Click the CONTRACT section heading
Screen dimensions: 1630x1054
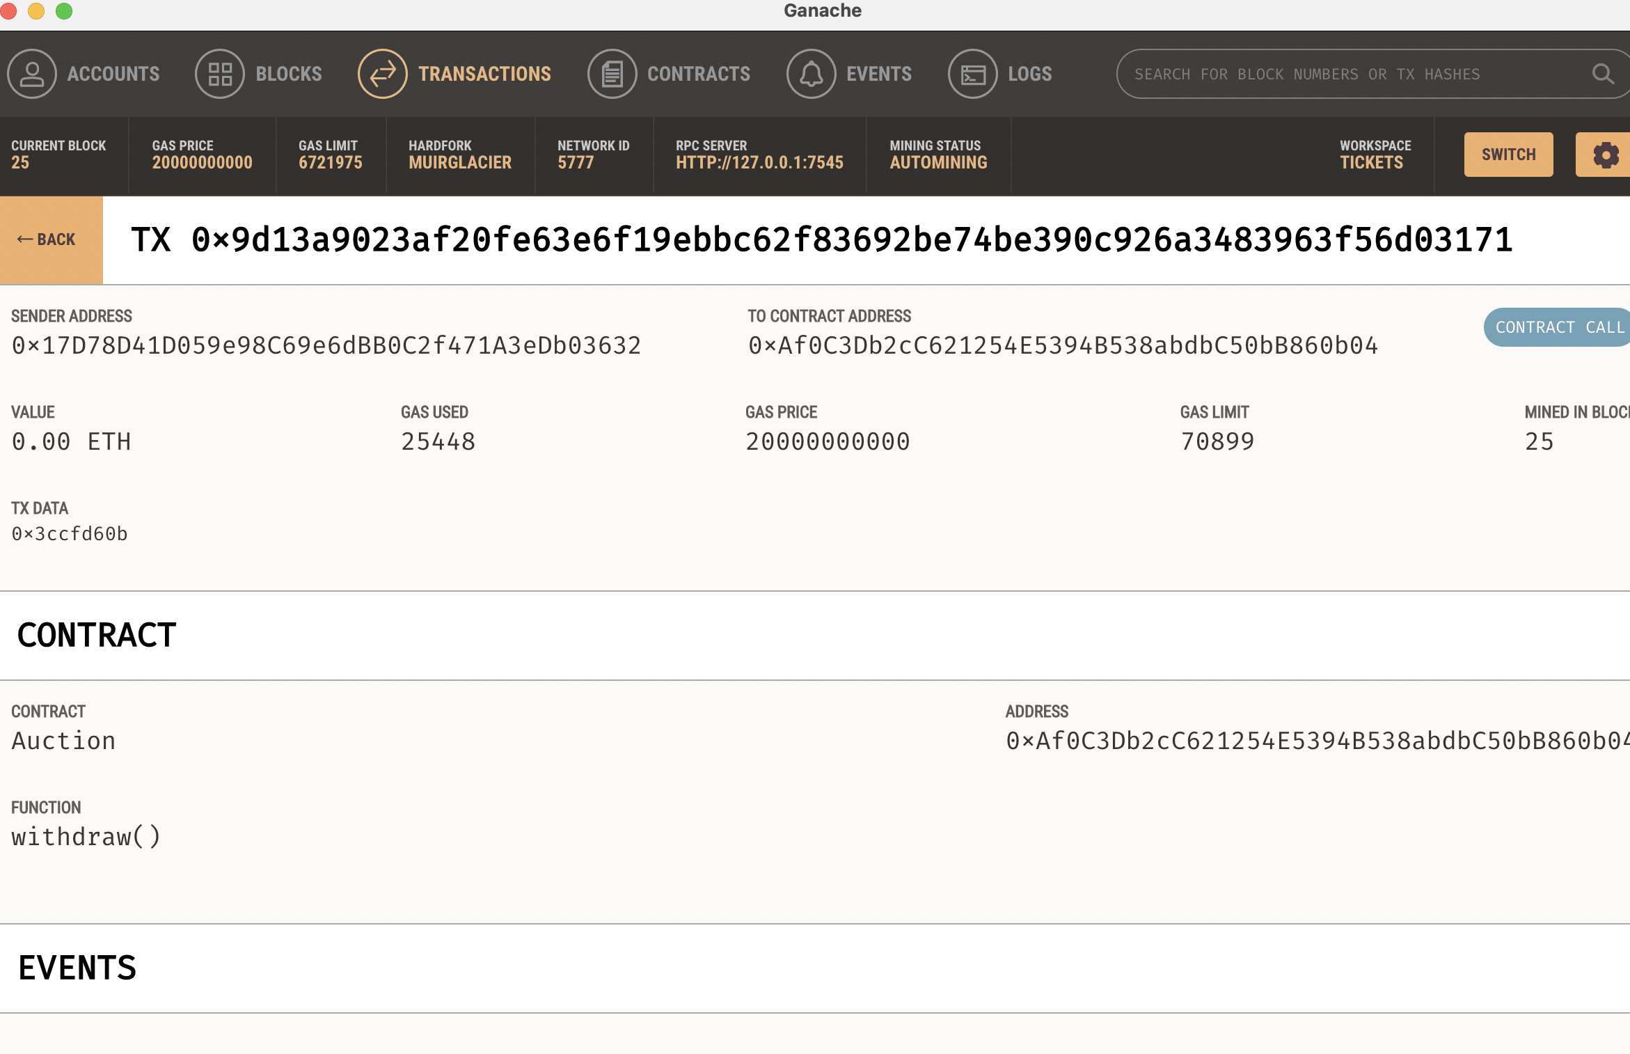tap(97, 635)
